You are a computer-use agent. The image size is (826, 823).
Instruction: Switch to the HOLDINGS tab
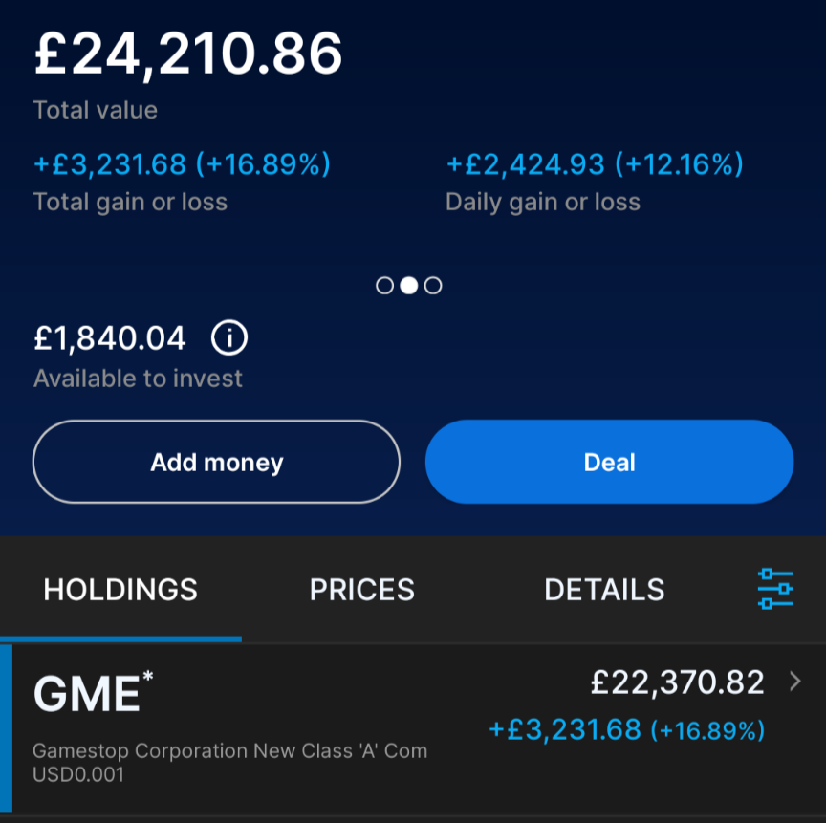click(120, 590)
